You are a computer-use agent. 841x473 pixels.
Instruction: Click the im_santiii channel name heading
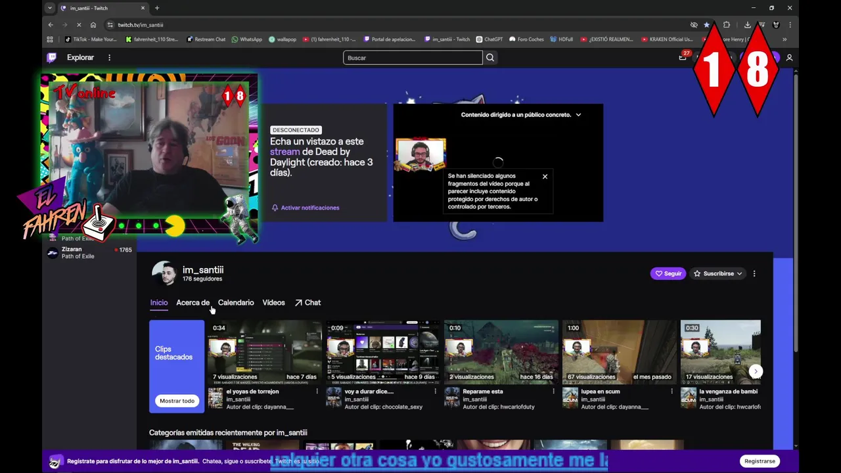[x=203, y=270]
